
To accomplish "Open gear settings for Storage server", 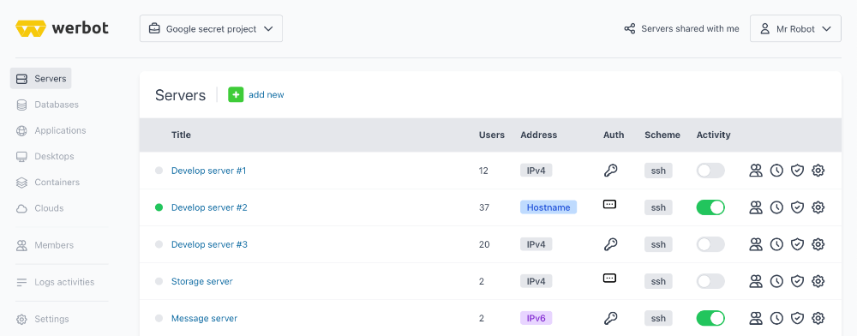I will pos(818,281).
